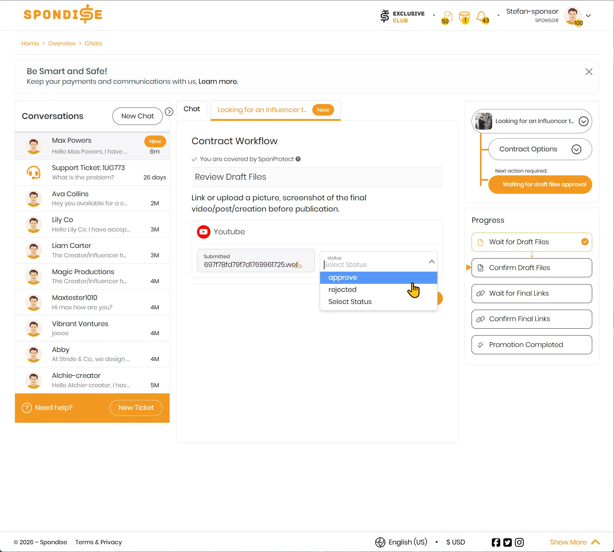The height and width of the screenshot is (552, 614).
Task: Choose rejected in status list
Action: (x=379, y=290)
